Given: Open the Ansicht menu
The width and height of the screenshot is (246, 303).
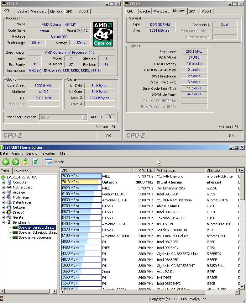Looking at the screenshot, I should coord(17,153).
